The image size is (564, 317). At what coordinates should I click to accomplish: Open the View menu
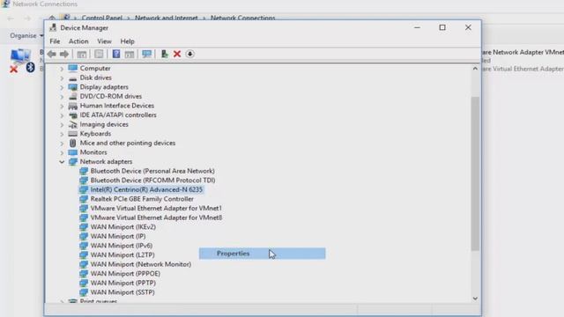coord(104,41)
